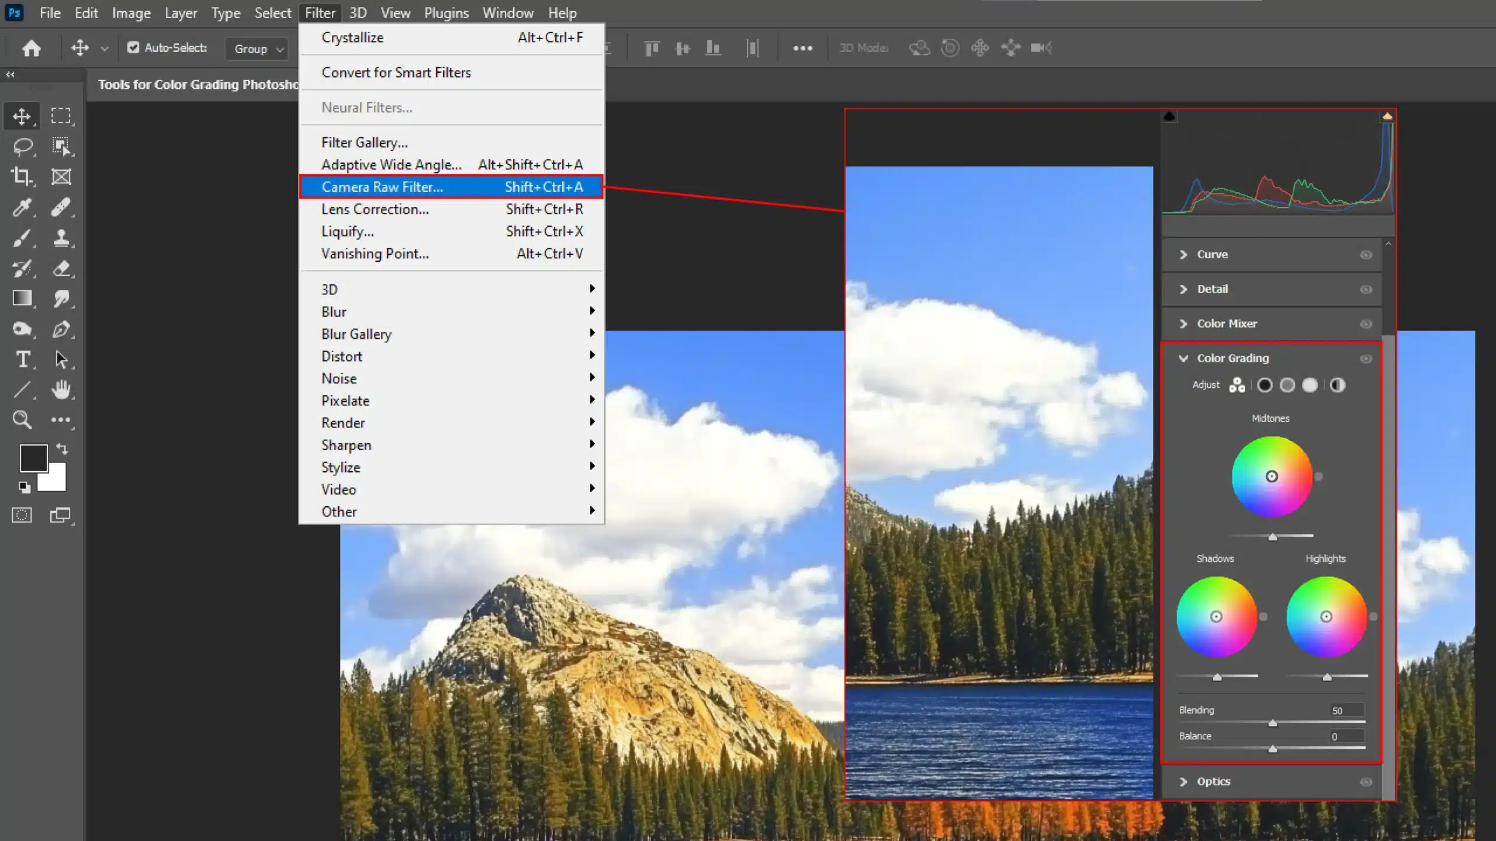The width and height of the screenshot is (1496, 841).
Task: Click the Blending value field showing 50
Action: (1346, 711)
